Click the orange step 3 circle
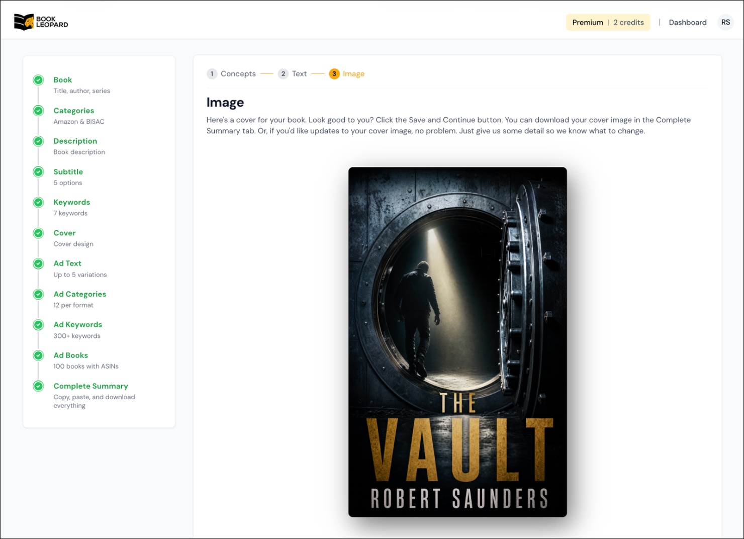 334,74
